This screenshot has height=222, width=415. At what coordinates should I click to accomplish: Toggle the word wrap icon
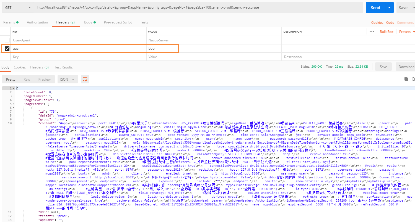tap(85, 80)
